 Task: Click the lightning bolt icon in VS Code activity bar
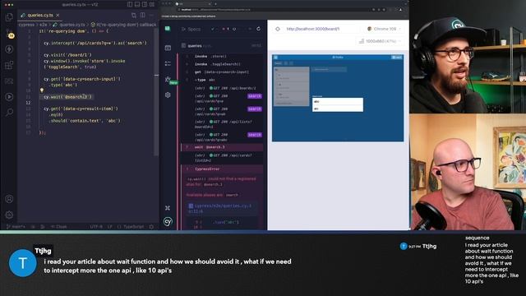point(9,49)
